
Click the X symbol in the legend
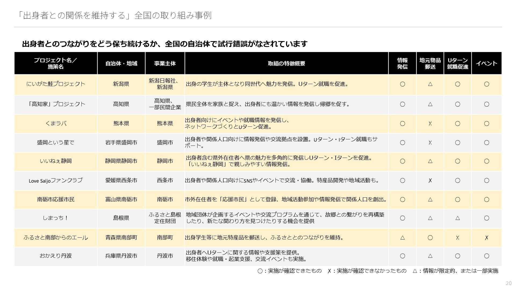(x=329, y=271)
